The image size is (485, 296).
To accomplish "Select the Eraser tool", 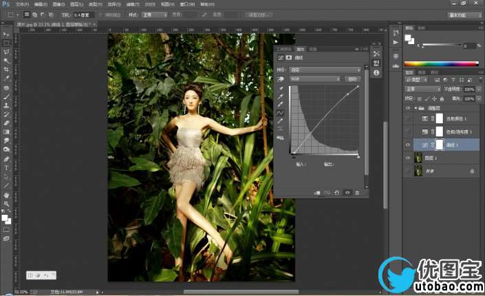I will click(x=6, y=123).
